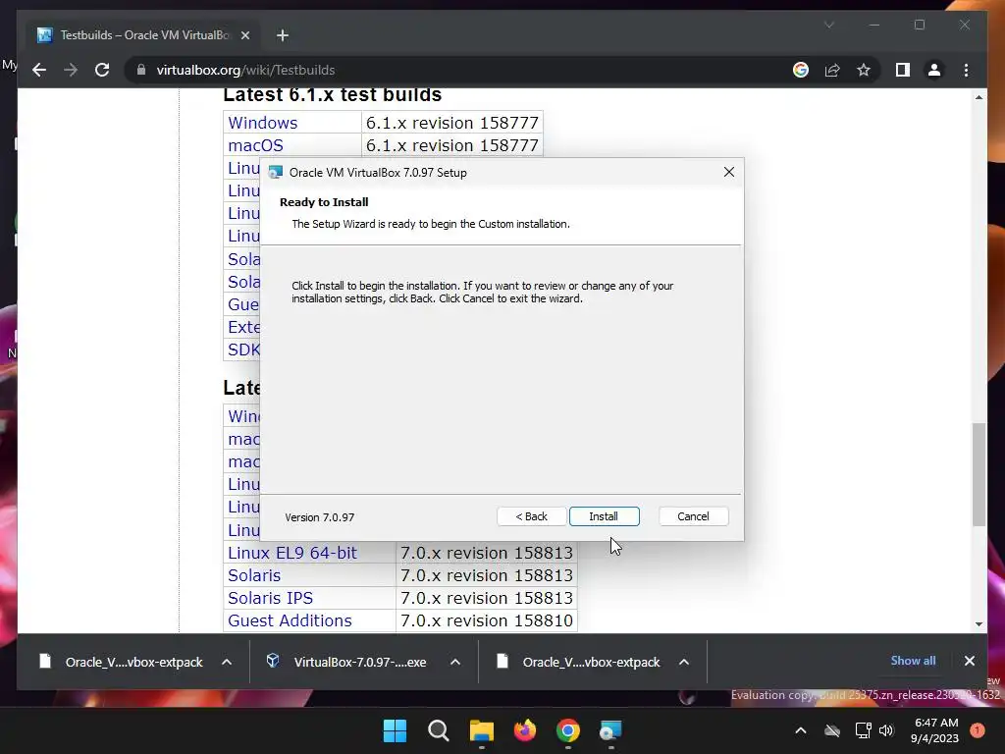Show hidden system tray icons
Image resolution: width=1005 pixels, height=754 pixels.
pos(801,730)
